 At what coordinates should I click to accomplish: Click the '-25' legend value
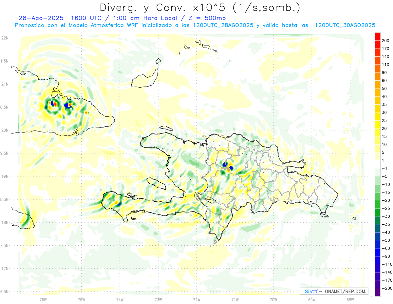coord(385,208)
